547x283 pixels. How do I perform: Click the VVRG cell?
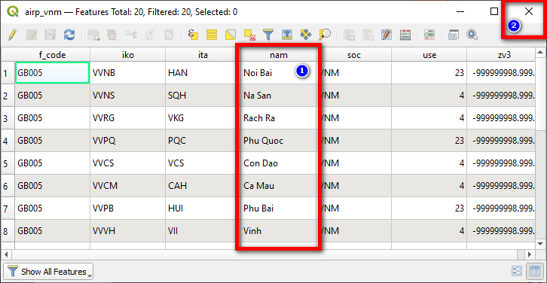coord(127,118)
